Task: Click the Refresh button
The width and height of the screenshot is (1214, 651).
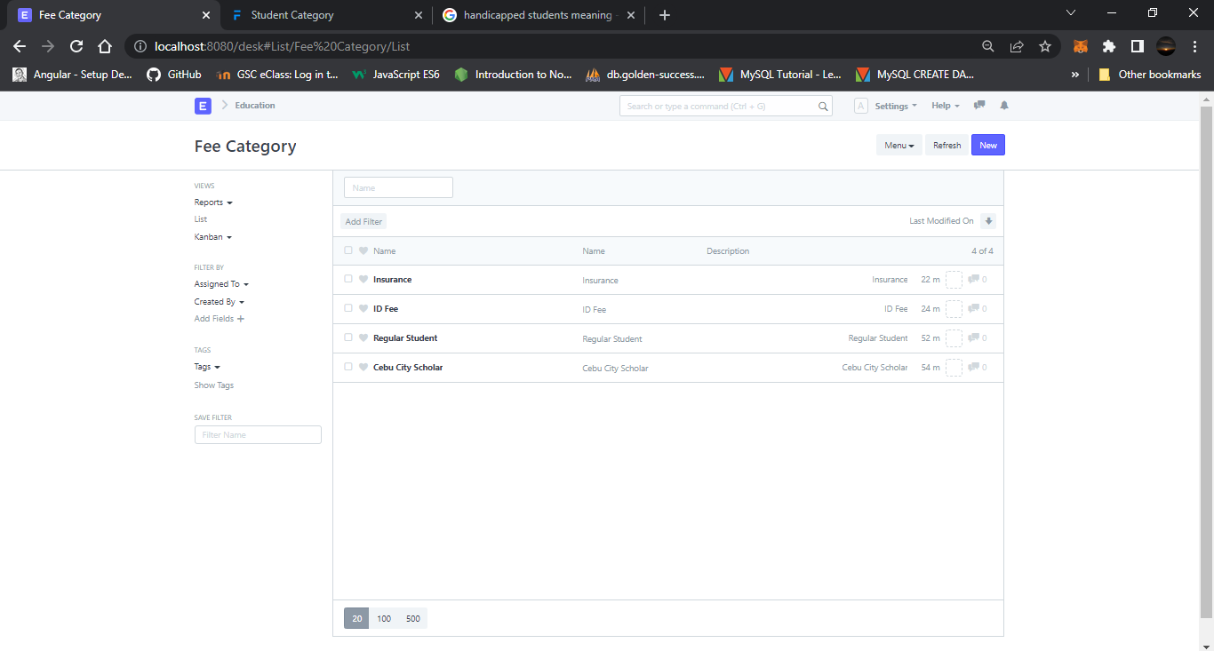Action: click(x=946, y=145)
